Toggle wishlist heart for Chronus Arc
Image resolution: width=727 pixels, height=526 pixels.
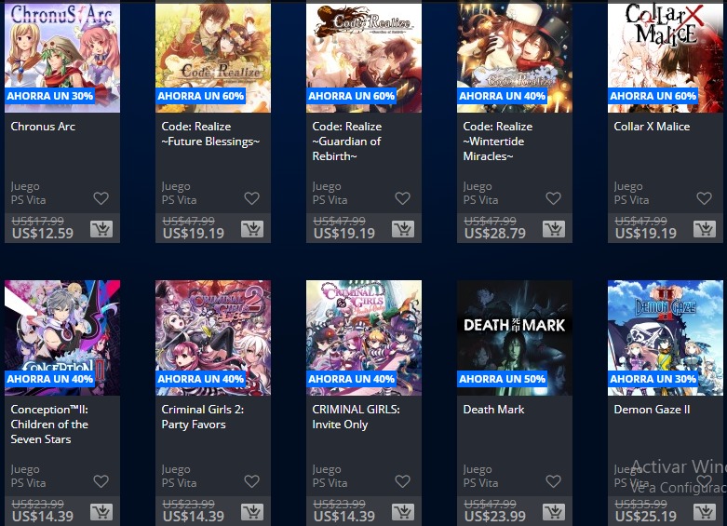coord(101,198)
